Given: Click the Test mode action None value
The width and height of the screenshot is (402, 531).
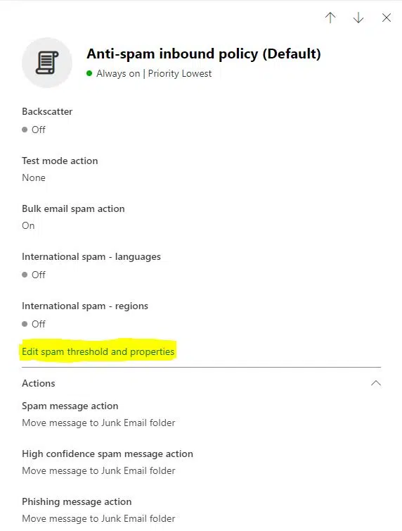Looking at the screenshot, I should [34, 177].
